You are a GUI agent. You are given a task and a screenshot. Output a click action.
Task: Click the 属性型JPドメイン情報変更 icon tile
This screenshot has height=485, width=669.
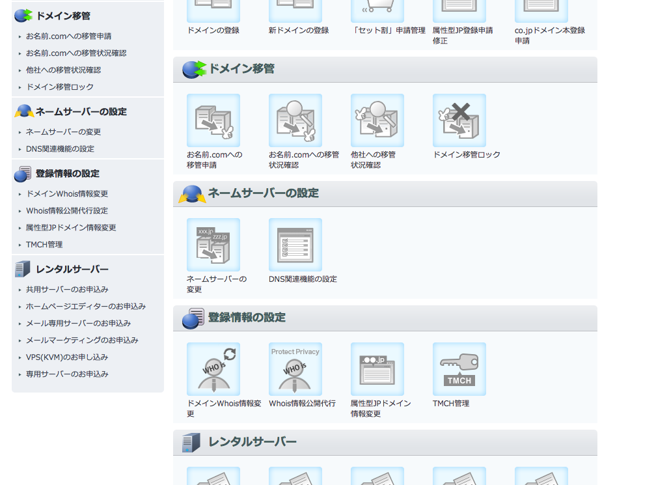click(x=377, y=369)
